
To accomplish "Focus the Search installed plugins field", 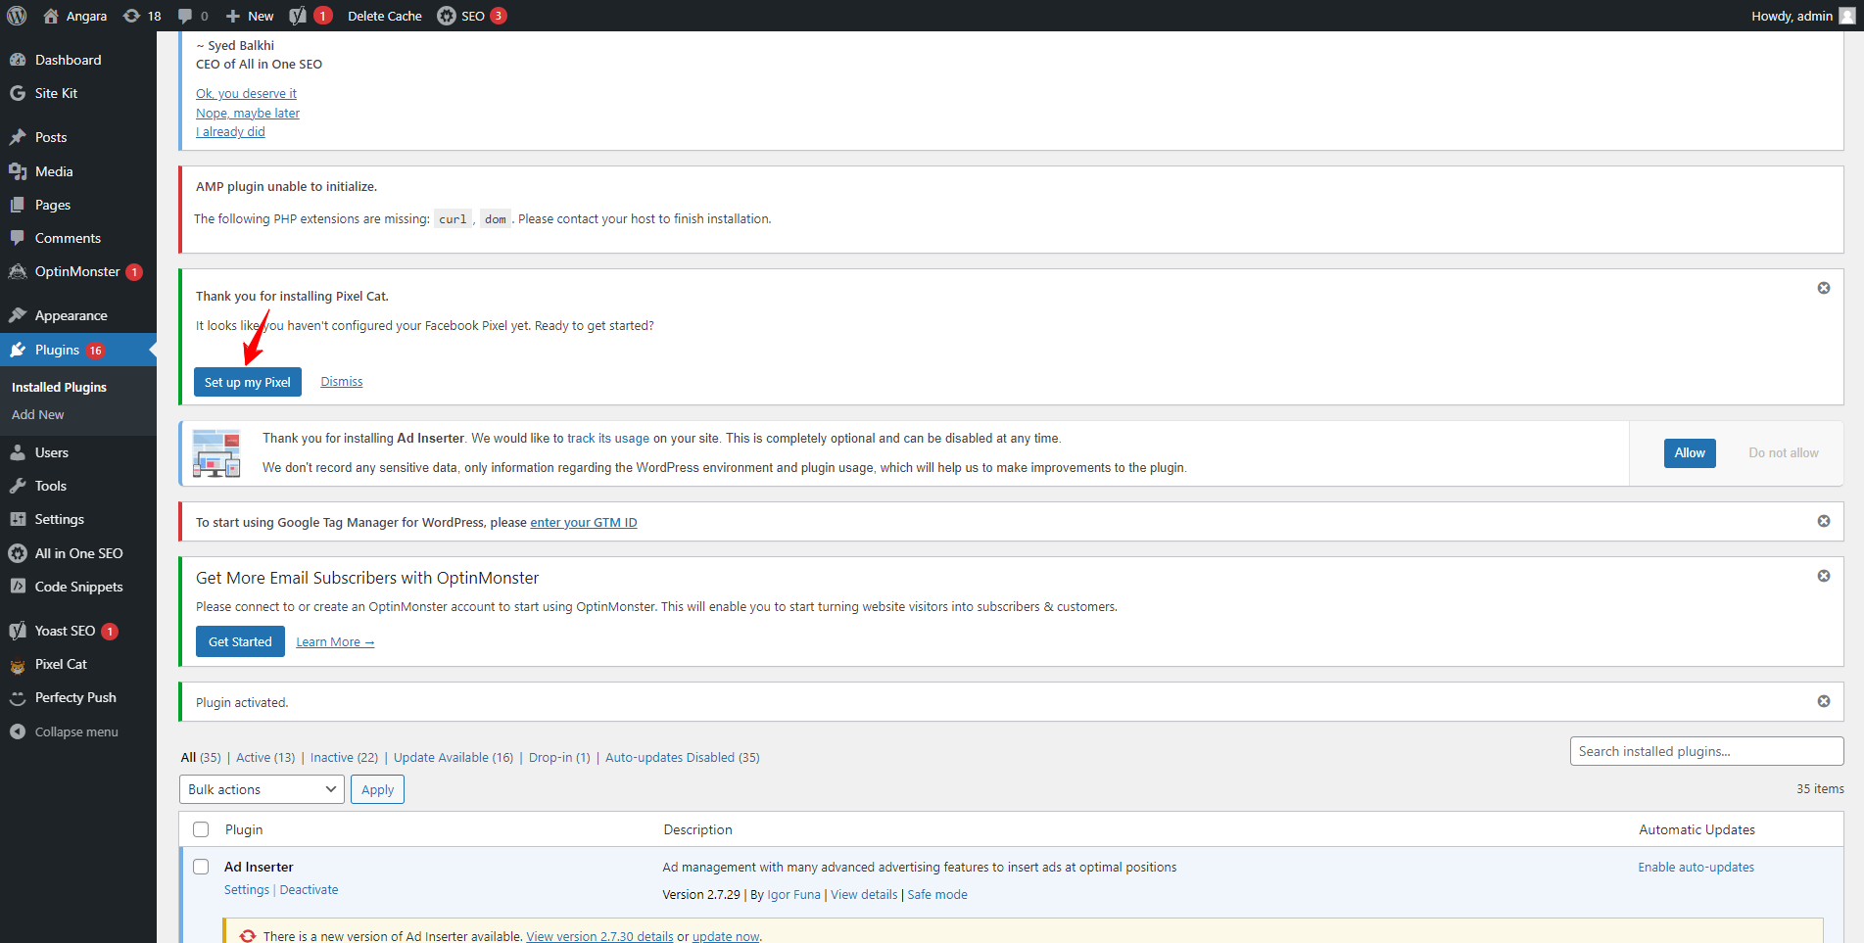I will click(1706, 751).
